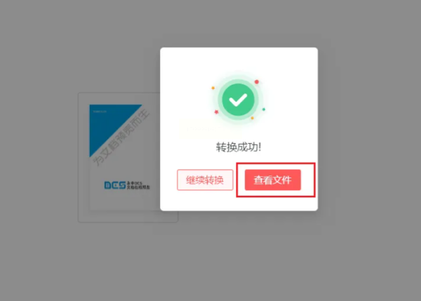Click the red 查看文件 button
The width and height of the screenshot is (421, 301).
[x=272, y=180]
